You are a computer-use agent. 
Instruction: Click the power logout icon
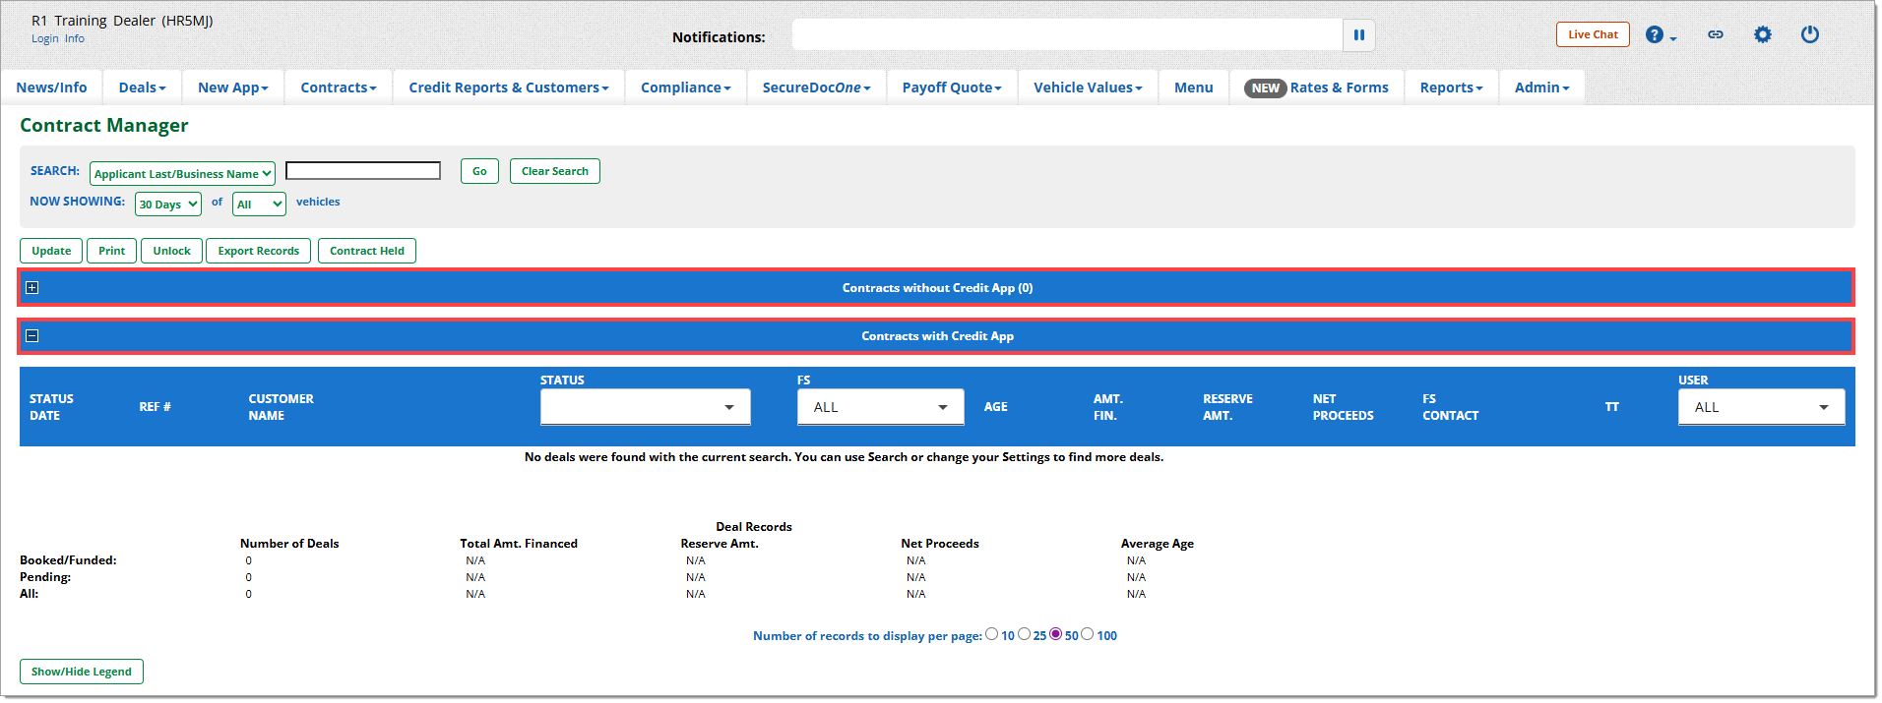click(1809, 34)
